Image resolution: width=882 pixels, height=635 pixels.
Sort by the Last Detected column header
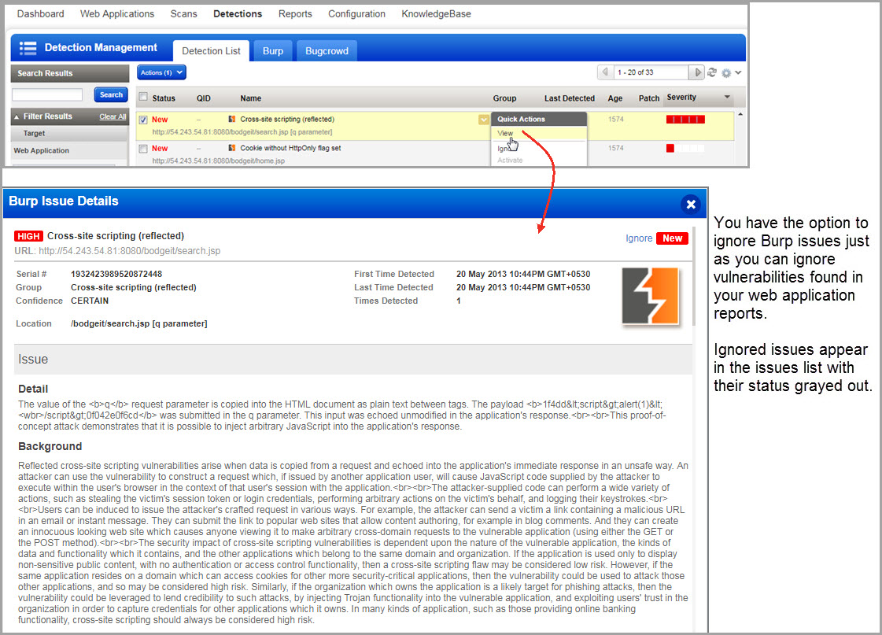(x=570, y=98)
